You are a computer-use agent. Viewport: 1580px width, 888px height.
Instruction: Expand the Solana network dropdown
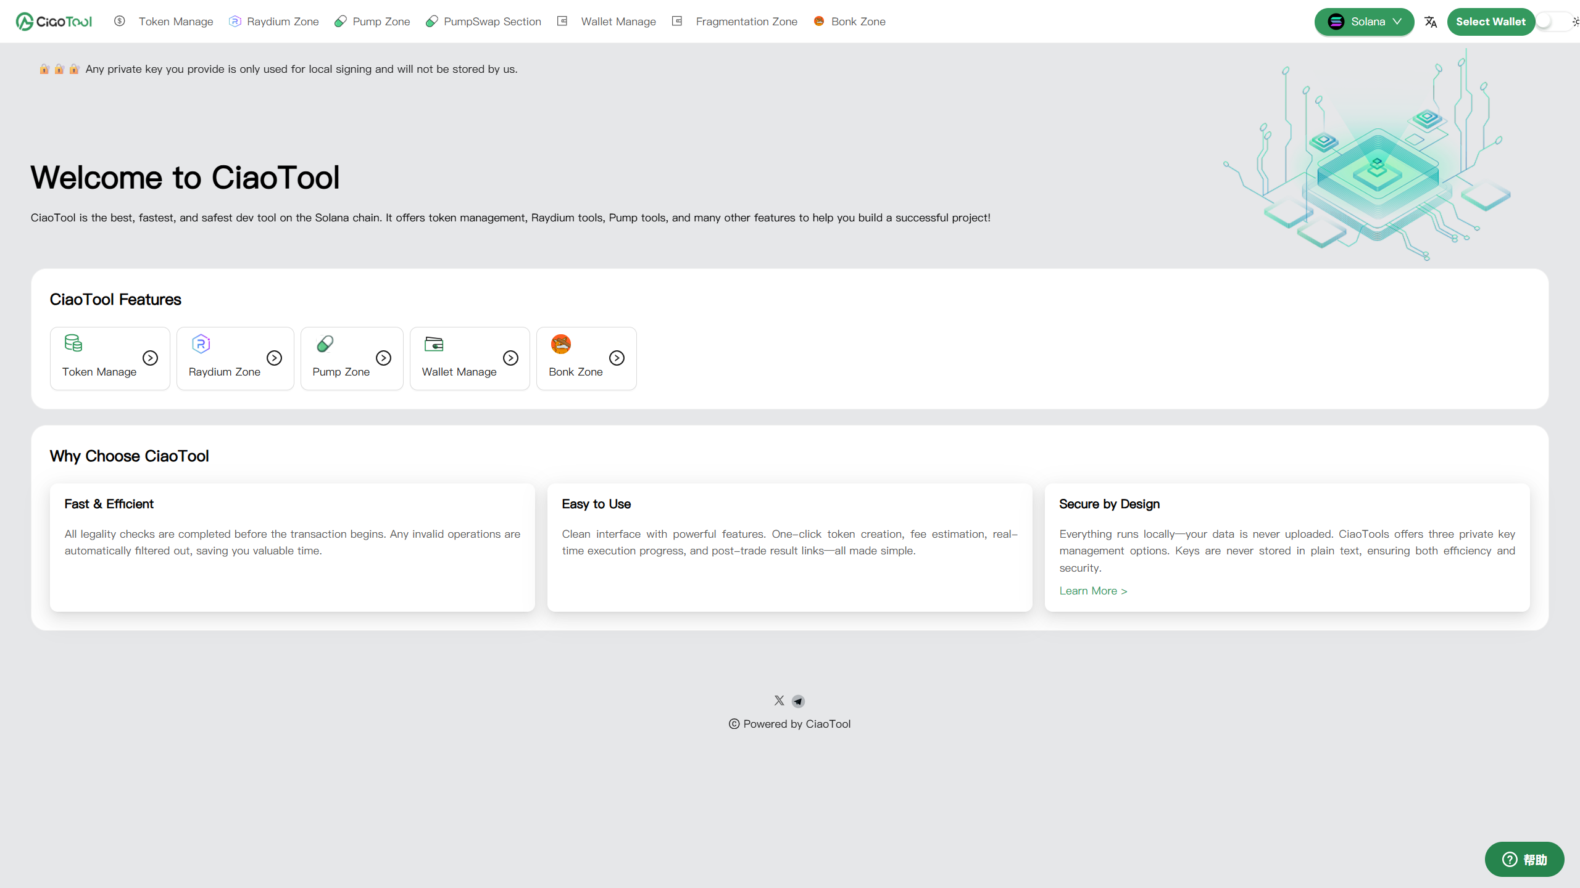(1365, 22)
